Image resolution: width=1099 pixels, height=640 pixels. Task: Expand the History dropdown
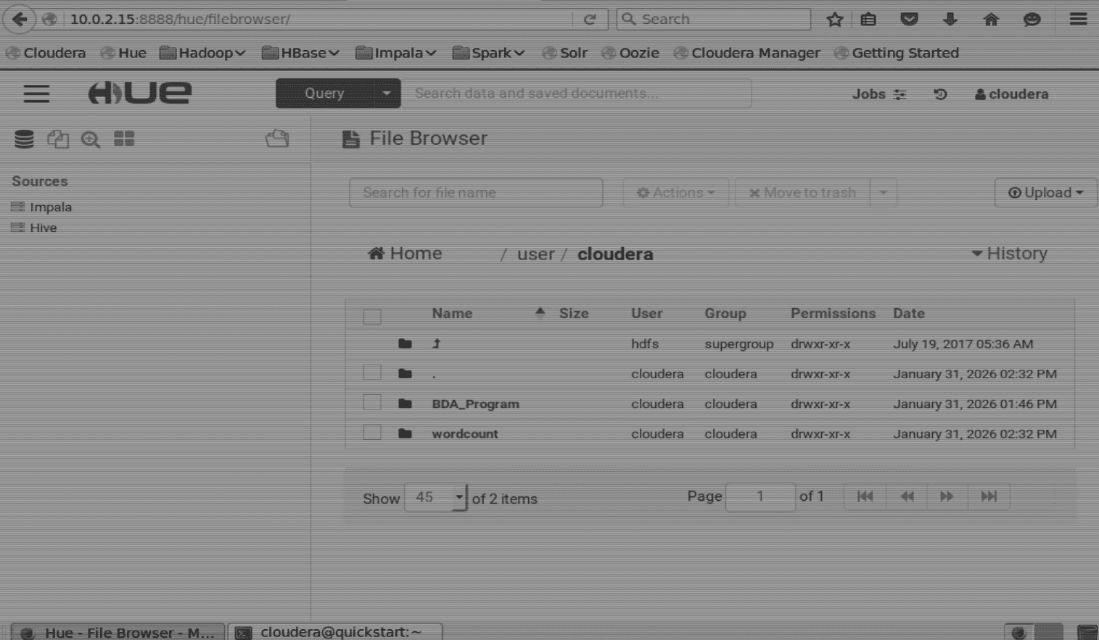1009,254
